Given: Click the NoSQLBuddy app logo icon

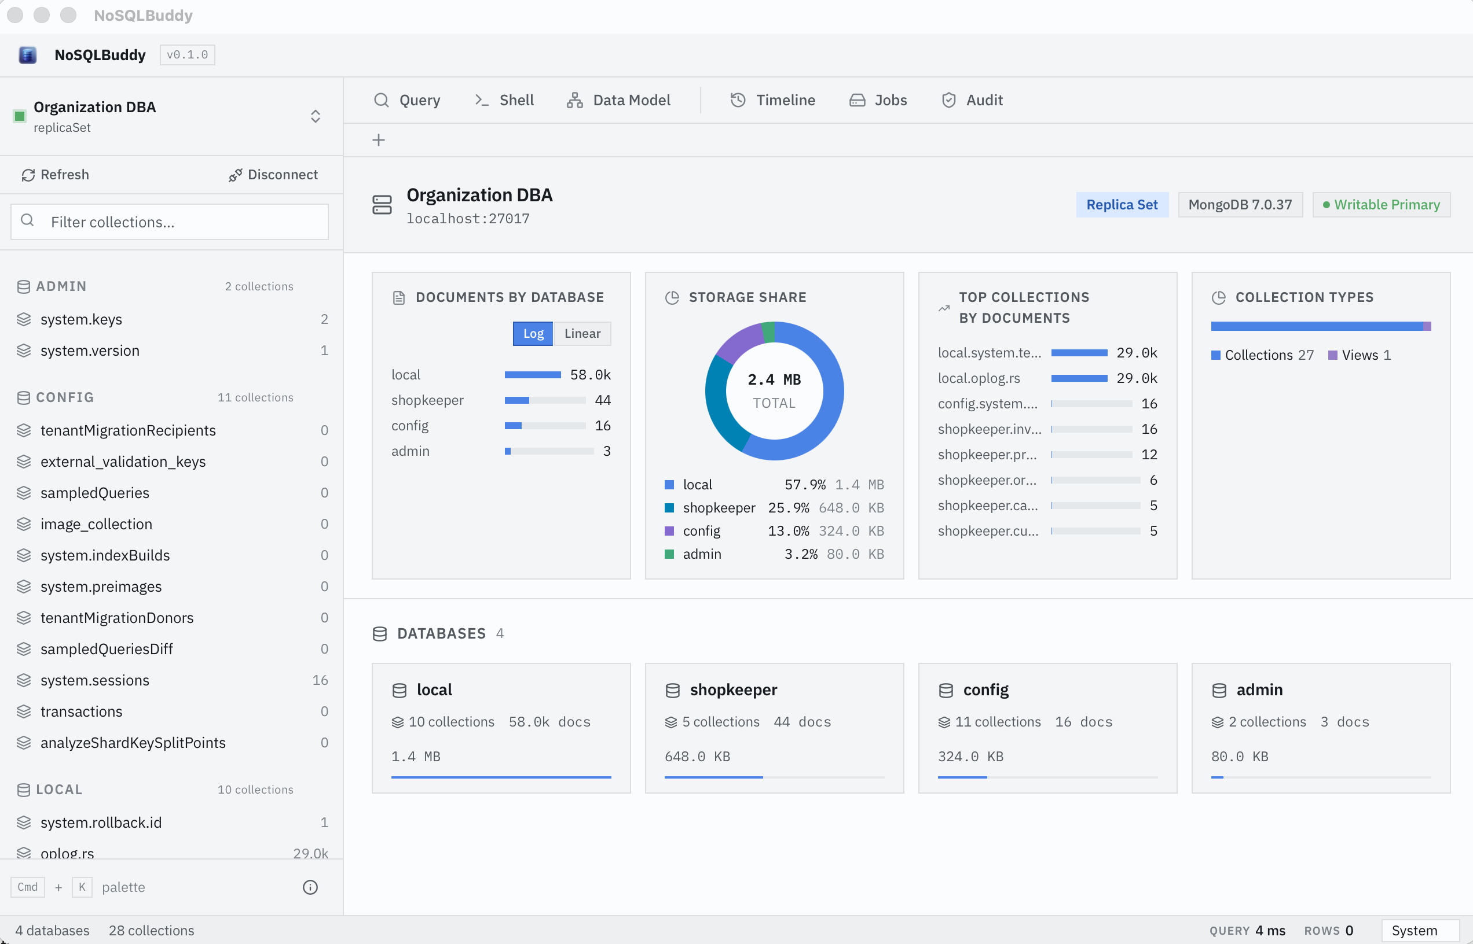Looking at the screenshot, I should click(x=28, y=55).
